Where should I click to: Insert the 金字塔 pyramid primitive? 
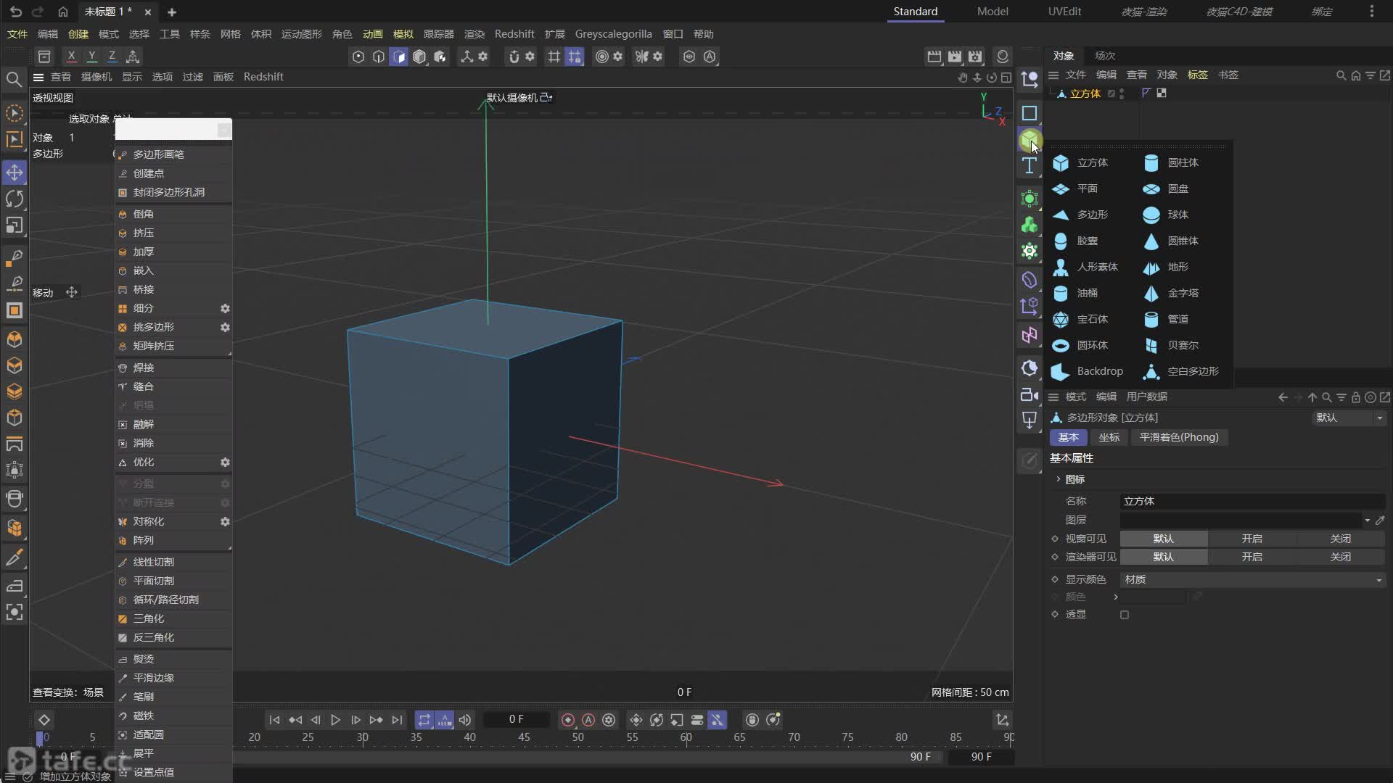click(1172, 293)
